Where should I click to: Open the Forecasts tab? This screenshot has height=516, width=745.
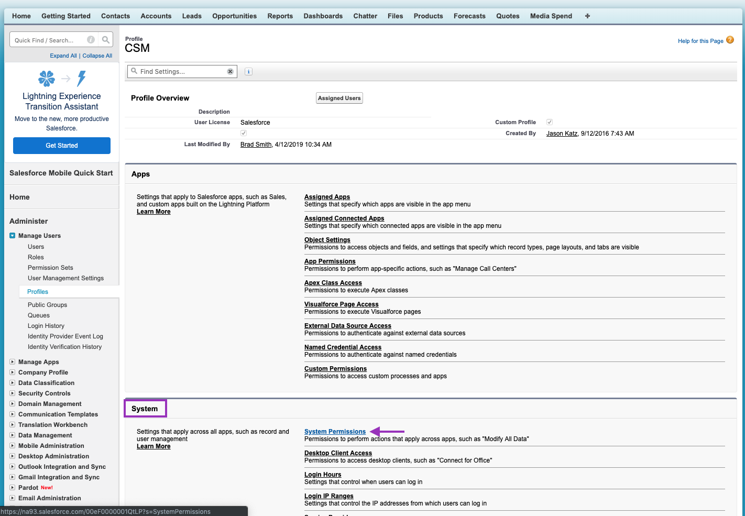pyautogui.click(x=469, y=16)
